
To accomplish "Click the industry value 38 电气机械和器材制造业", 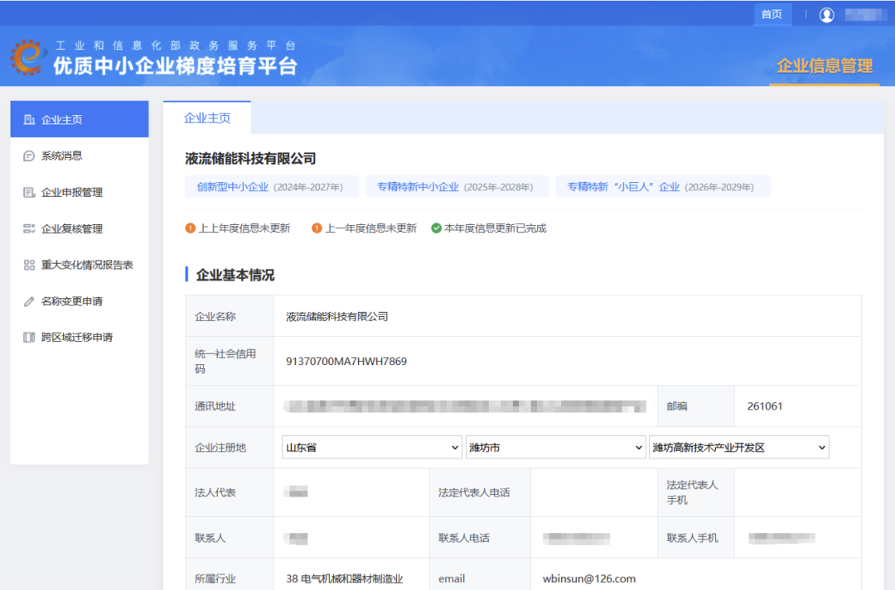I will coord(344,578).
